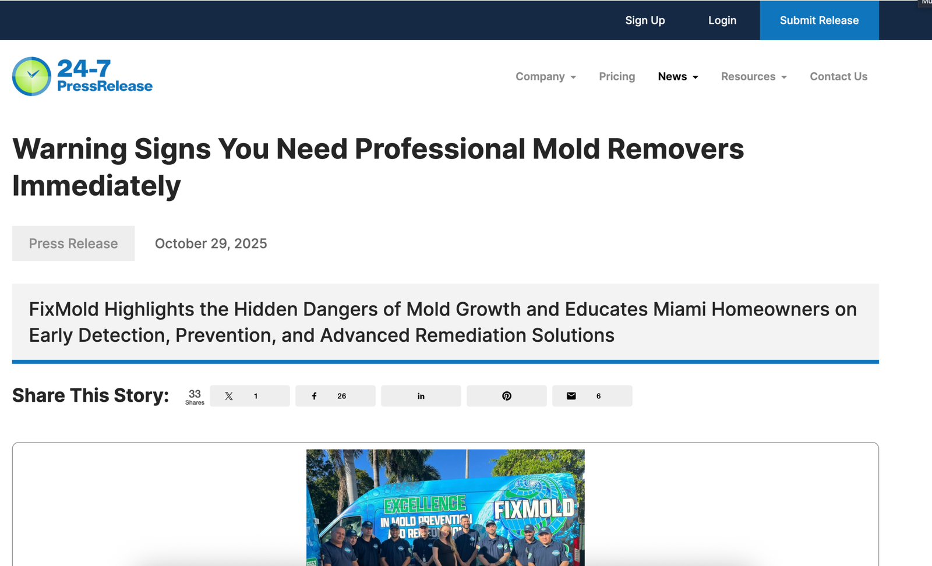Click the Submit Release button
This screenshot has width=932, height=566.
[x=818, y=20]
